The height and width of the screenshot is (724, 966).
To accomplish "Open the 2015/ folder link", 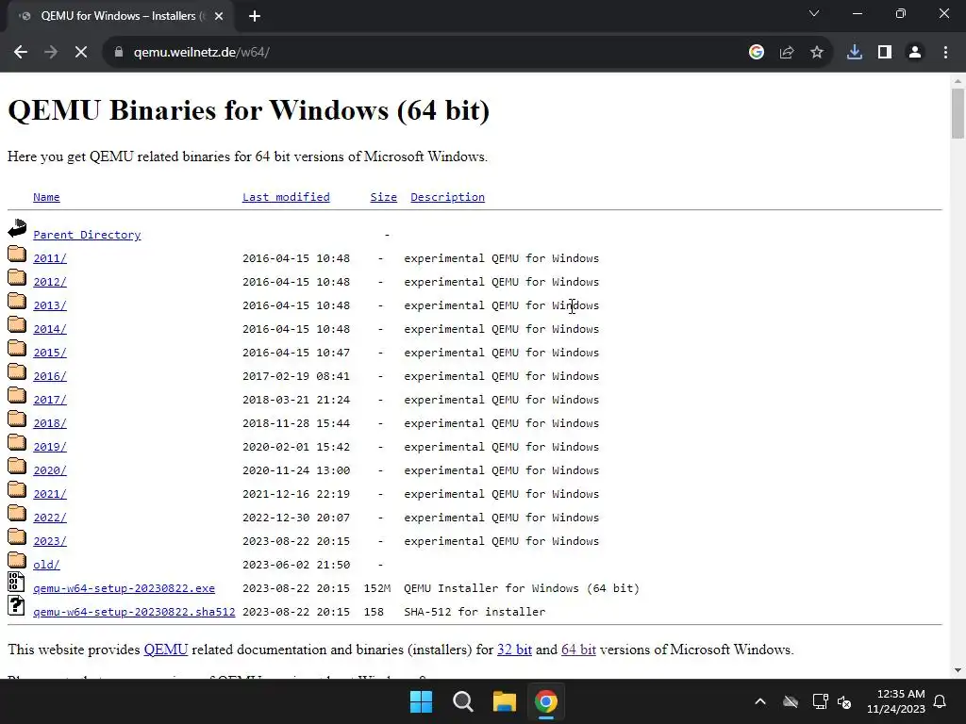I will [50, 353].
